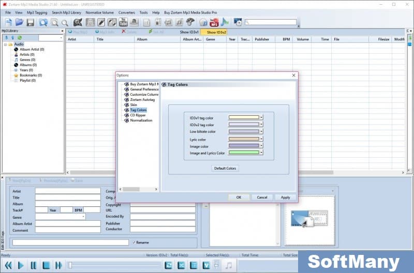
Task: Open Normalization in the Options tree
Action: point(141,120)
